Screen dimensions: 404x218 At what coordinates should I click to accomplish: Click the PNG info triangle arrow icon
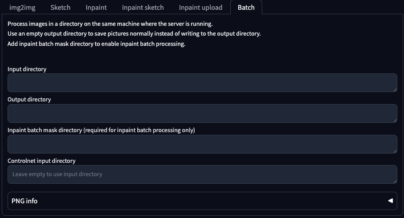pos(390,201)
